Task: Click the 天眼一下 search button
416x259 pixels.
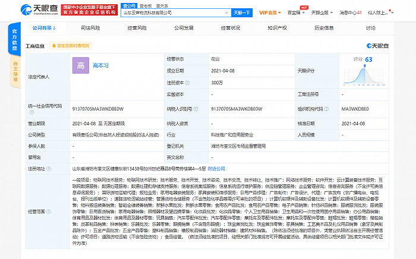Action: (x=242, y=12)
